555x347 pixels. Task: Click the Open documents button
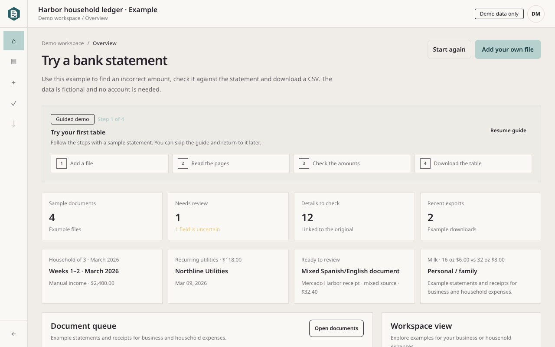point(336,328)
